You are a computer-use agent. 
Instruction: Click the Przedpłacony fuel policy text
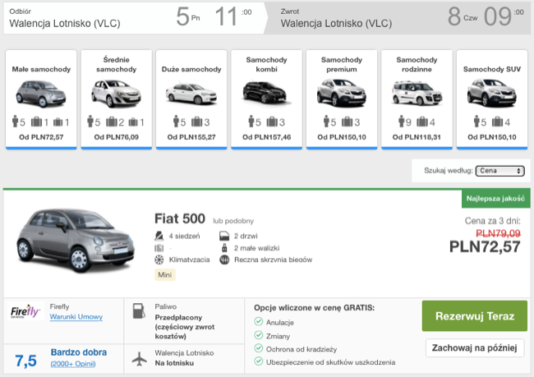pos(185,327)
